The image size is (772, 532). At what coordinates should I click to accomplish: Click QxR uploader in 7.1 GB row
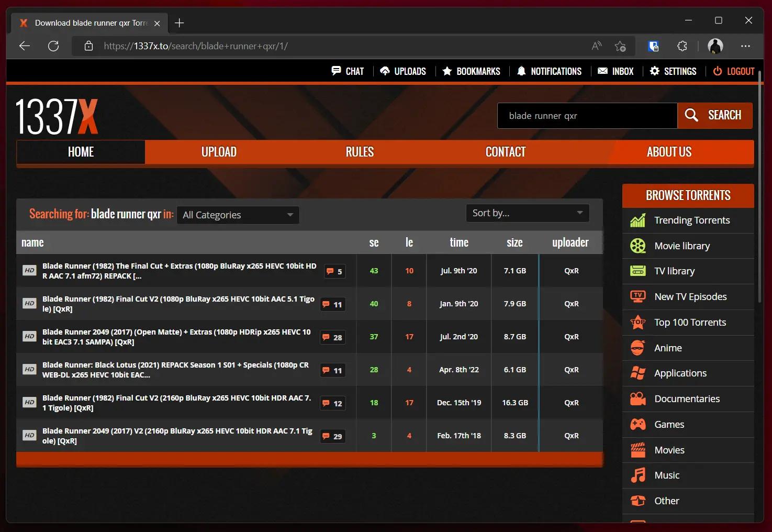(x=572, y=271)
